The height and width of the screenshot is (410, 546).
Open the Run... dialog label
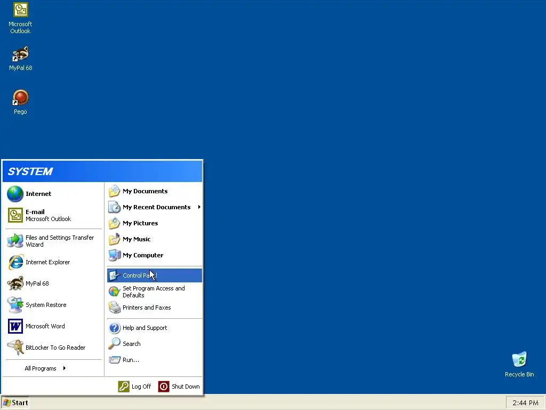[x=131, y=360]
